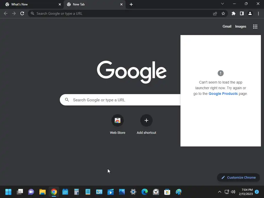Click the Customize Chrome button
This screenshot has width=264, height=198.
(238, 177)
